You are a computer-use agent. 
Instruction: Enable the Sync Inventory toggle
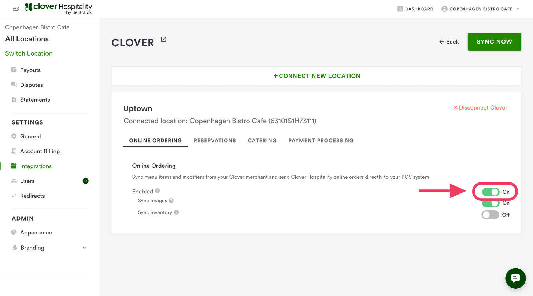coord(490,215)
